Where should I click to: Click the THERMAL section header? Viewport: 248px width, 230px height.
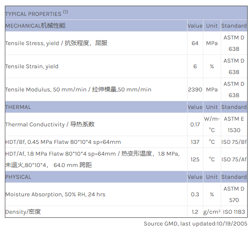coord(18,107)
